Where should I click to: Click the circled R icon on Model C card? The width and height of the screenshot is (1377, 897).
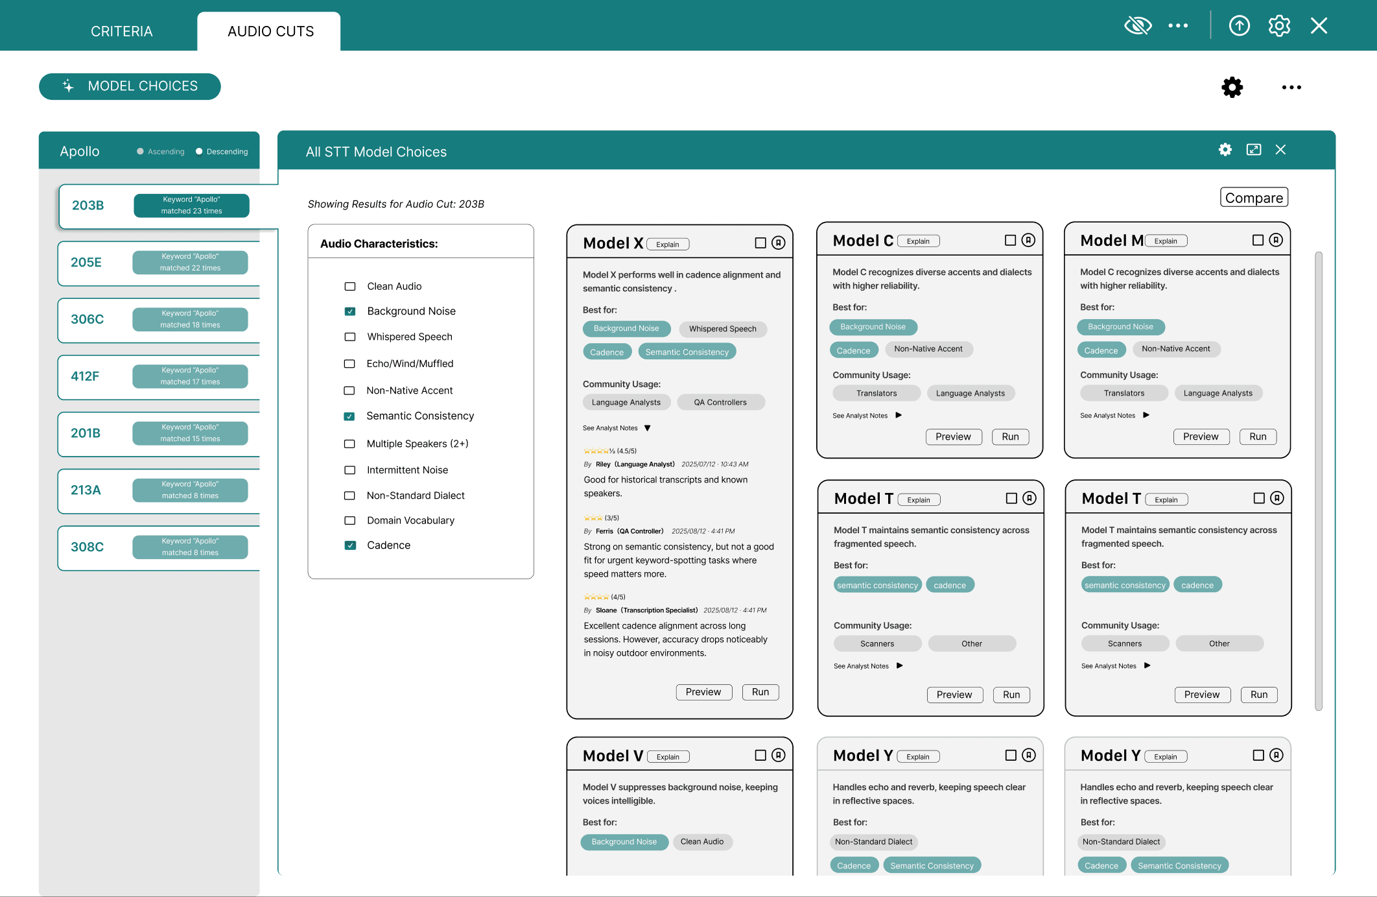tap(1028, 240)
